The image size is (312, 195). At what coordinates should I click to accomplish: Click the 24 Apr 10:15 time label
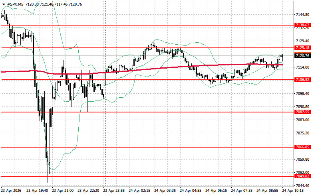pos(293,191)
